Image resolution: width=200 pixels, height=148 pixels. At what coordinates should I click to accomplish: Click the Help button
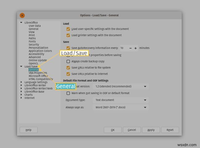[29, 130]
